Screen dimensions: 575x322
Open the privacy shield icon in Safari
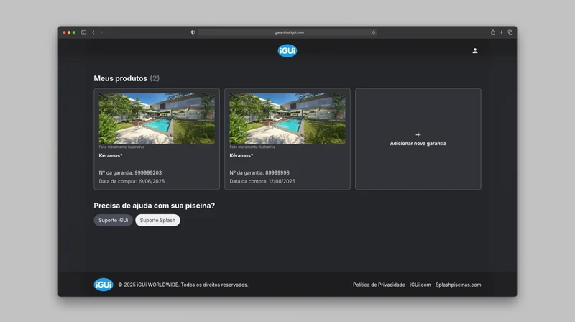pyautogui.click(x=193, y=32)
